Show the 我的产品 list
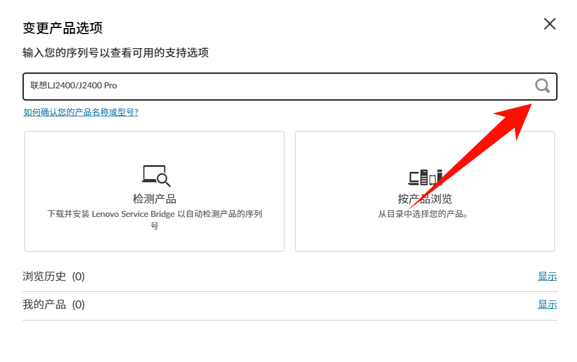 click(547, 305)
